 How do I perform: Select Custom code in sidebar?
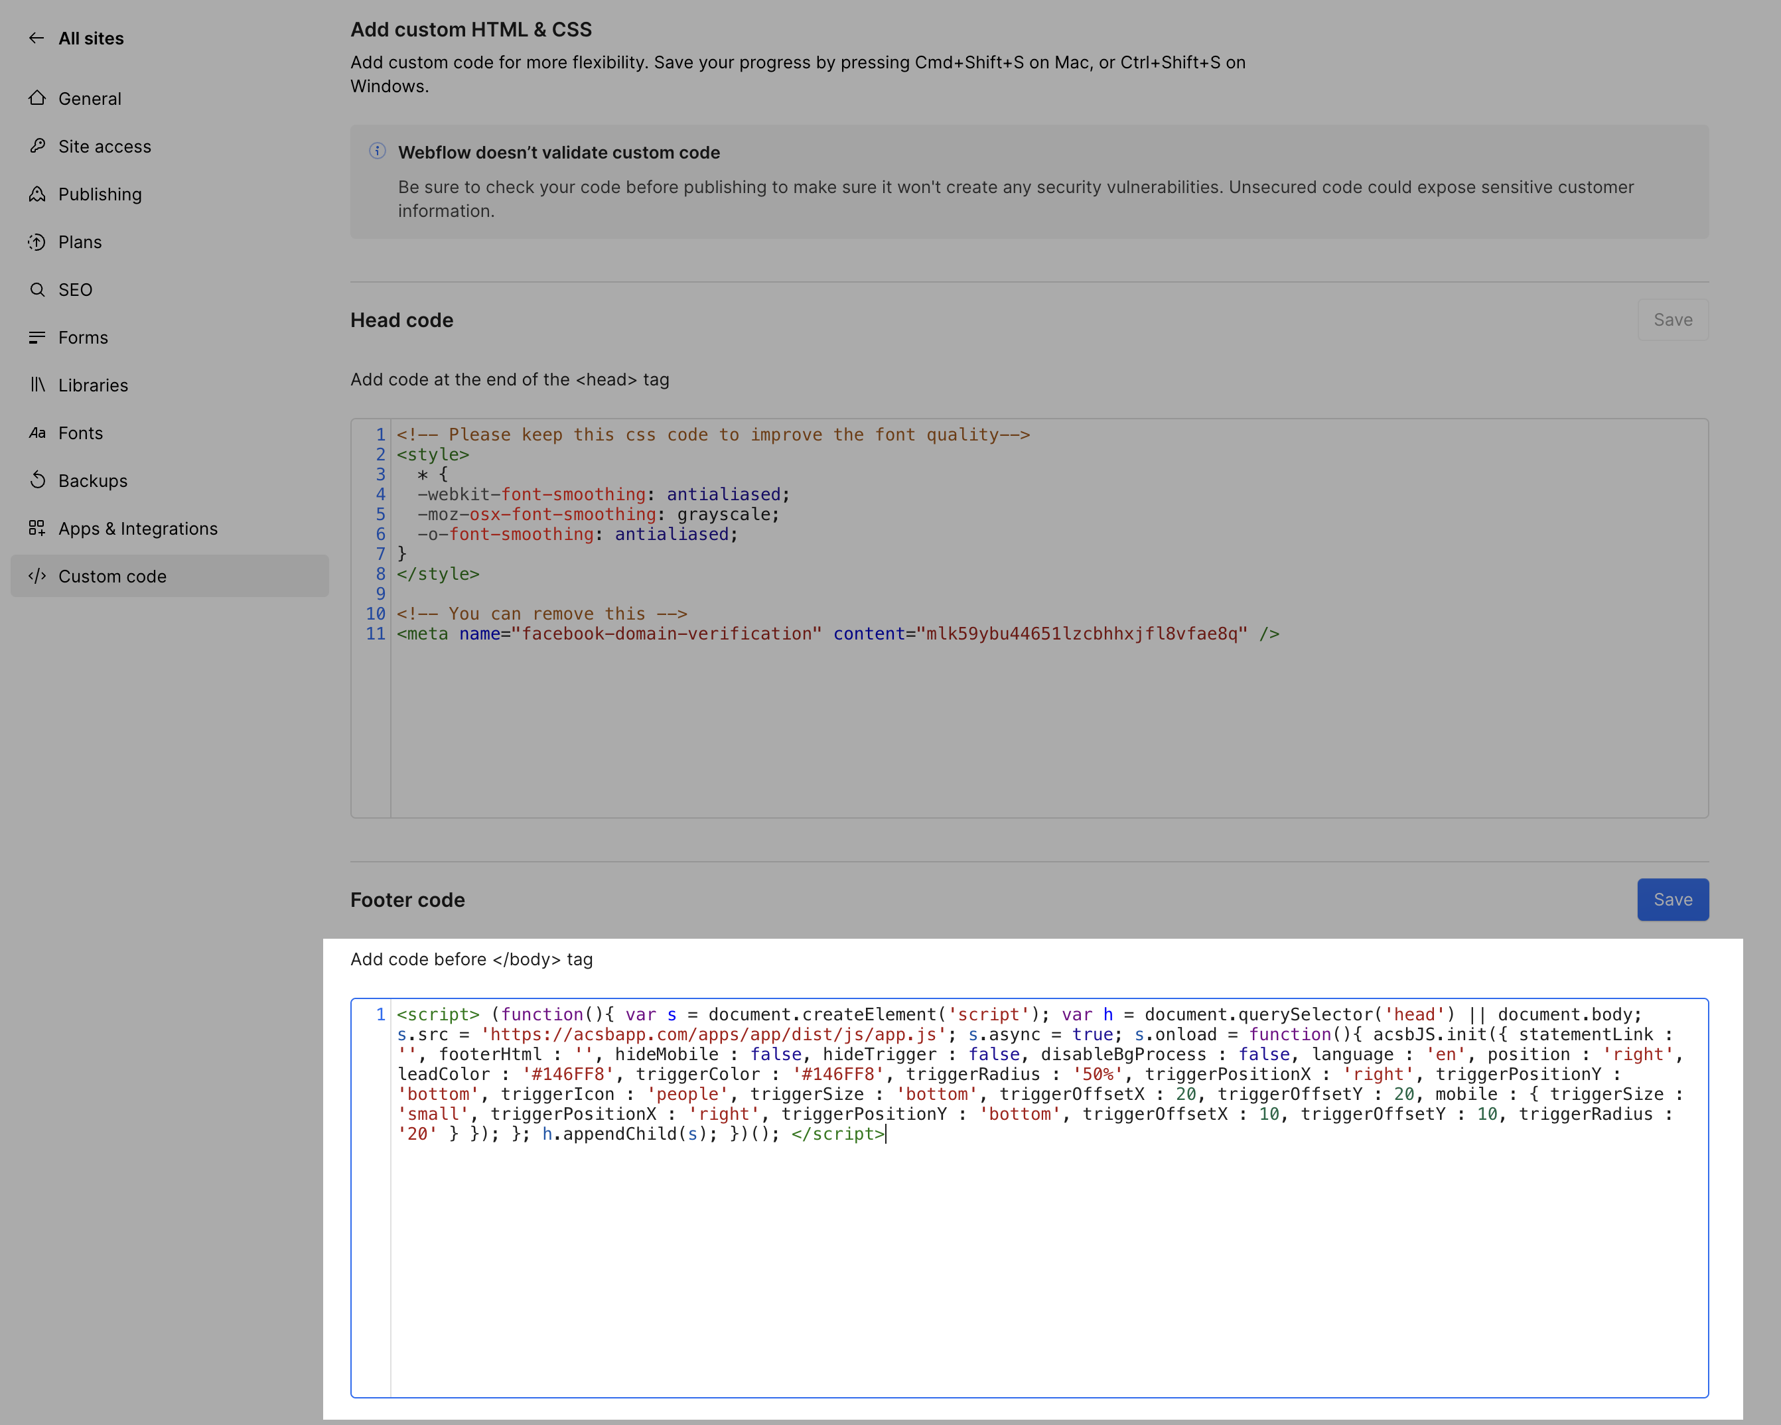coord(169,577)
